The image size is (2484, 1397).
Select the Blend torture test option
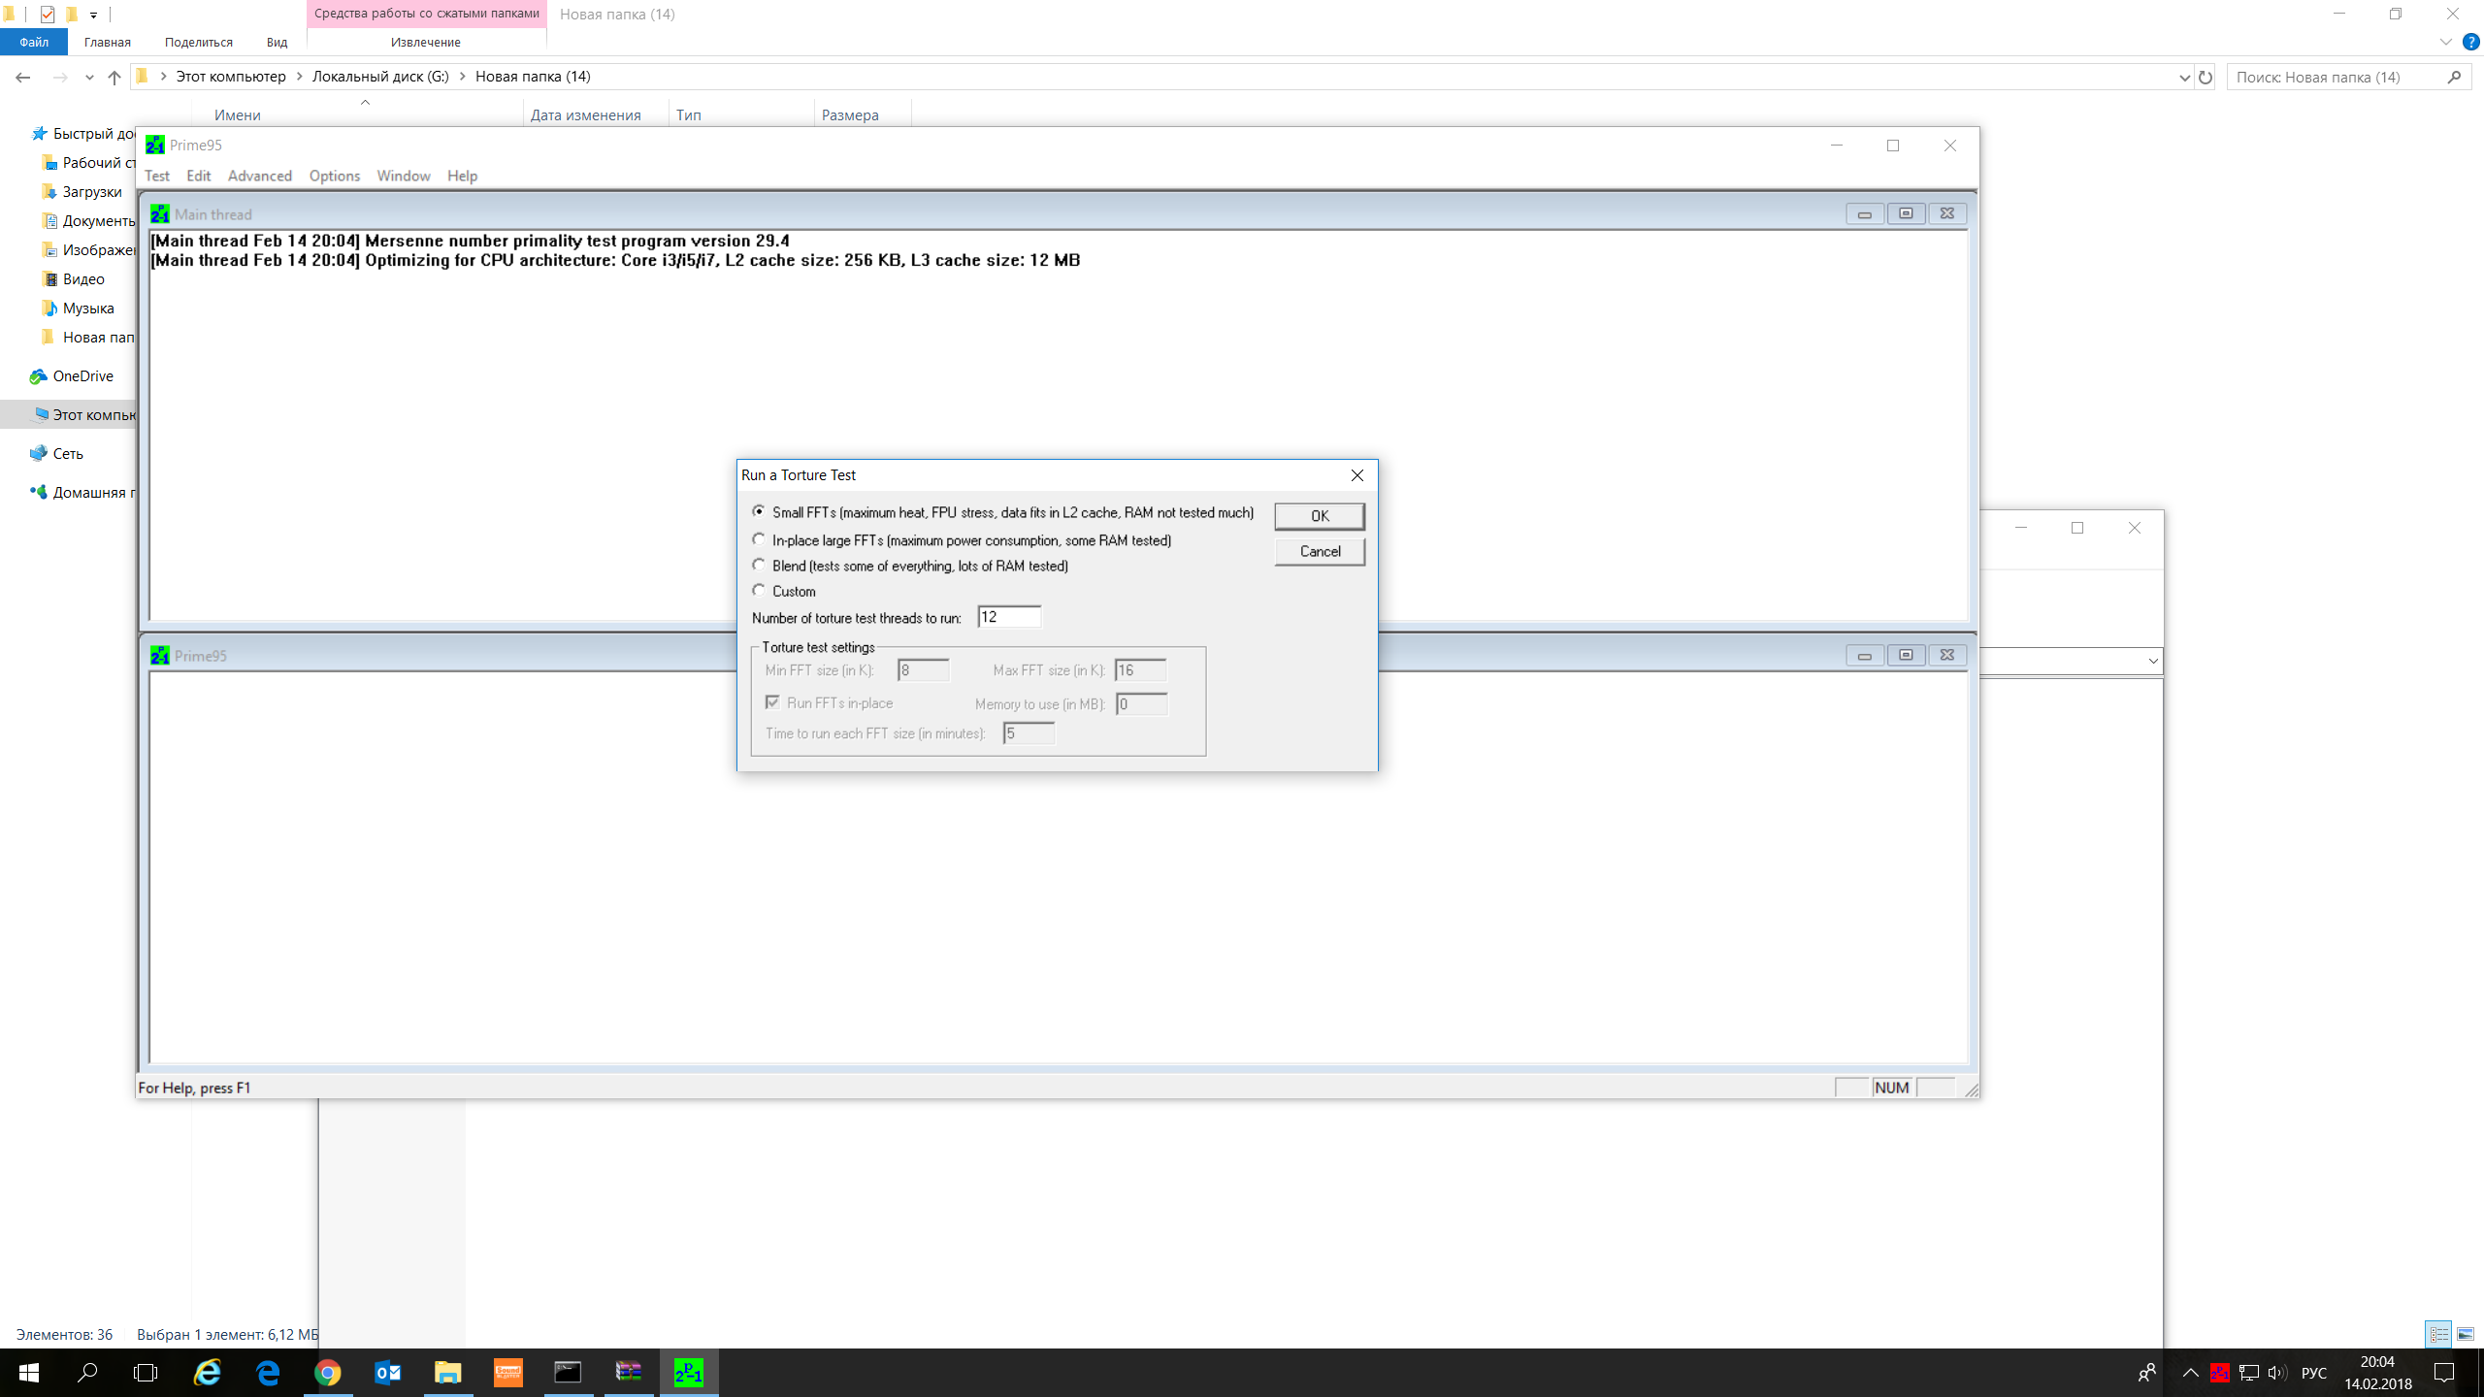point(759,565)
